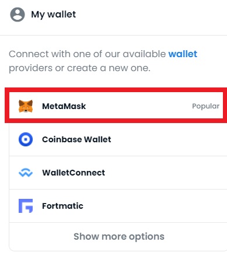This screenshot has width=227, height=263.
Task: Click the My wallet heading
Action: click(54, 15)
